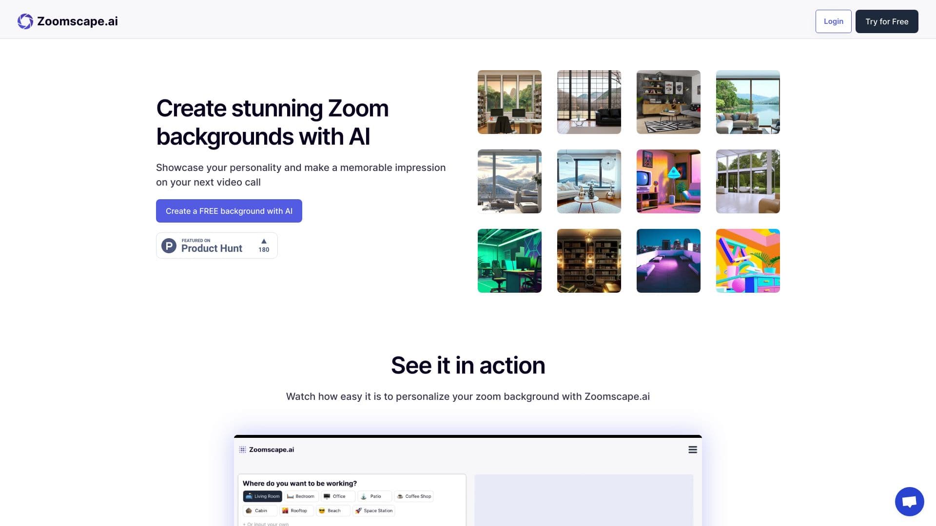936x526 pixels.
Task: Select the Office option
Action: tap(338, 496)
